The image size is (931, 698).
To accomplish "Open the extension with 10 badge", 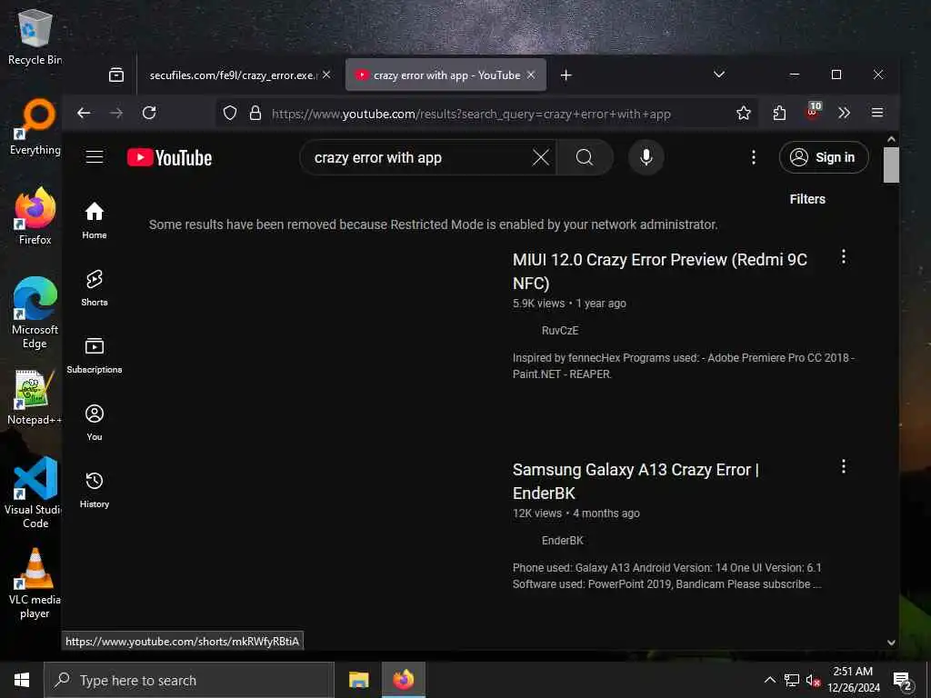I will pos(812,112).
